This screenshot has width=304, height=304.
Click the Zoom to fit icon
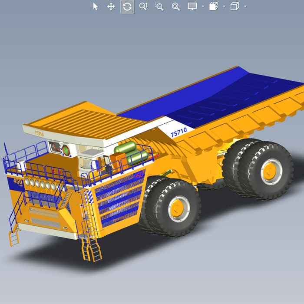[176, 7]
